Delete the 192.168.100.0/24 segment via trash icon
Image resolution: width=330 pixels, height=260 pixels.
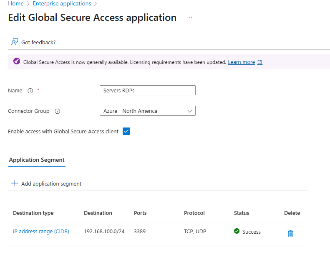[290, 234]
